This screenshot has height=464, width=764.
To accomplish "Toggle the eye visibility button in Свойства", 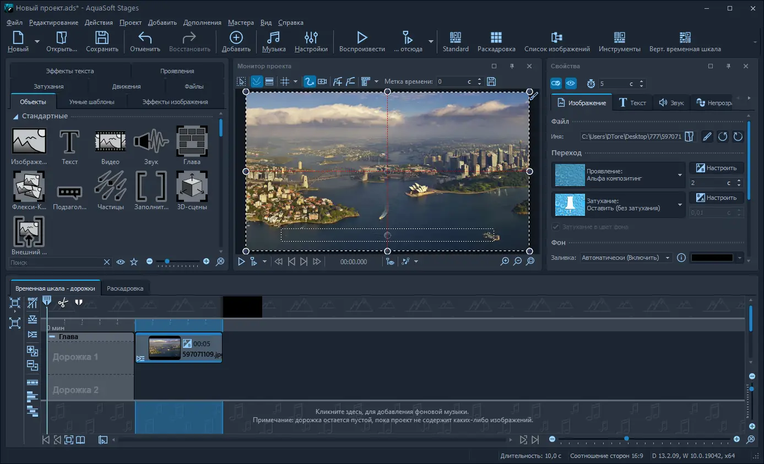I will click(x=571, y=84).
